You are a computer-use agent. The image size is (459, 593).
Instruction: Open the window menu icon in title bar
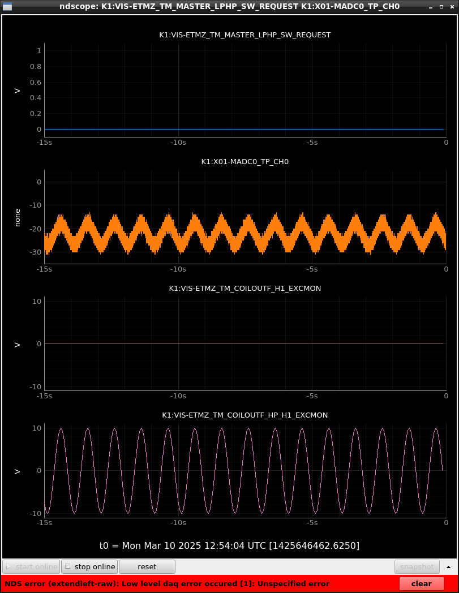click(x=7, y=6)
